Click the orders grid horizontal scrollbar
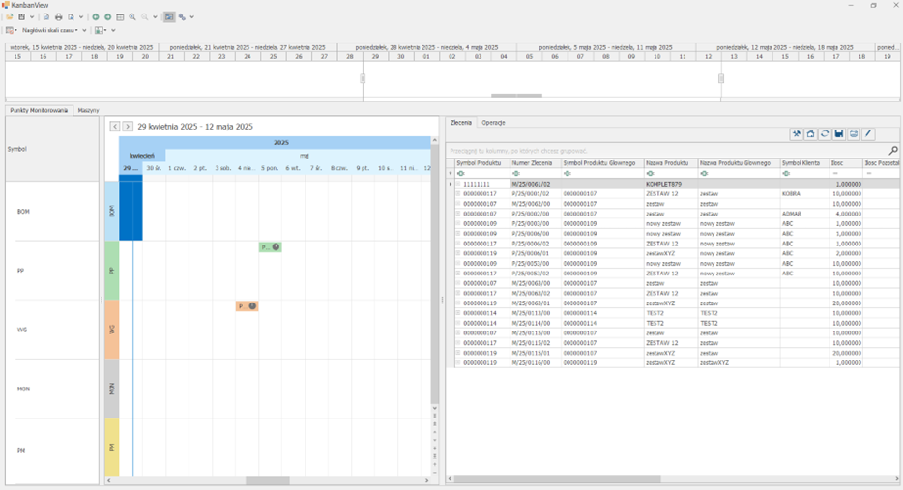Viewport: 903px width, 490px height. click(x=558, y=479)
